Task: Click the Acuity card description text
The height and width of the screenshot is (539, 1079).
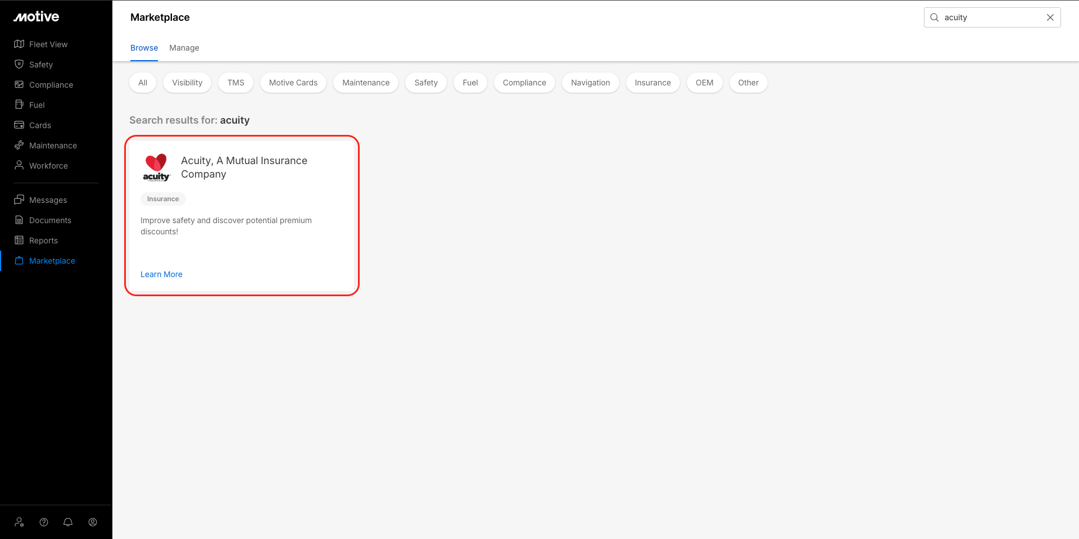Action: pyautogui.click(x=226, y=226)
